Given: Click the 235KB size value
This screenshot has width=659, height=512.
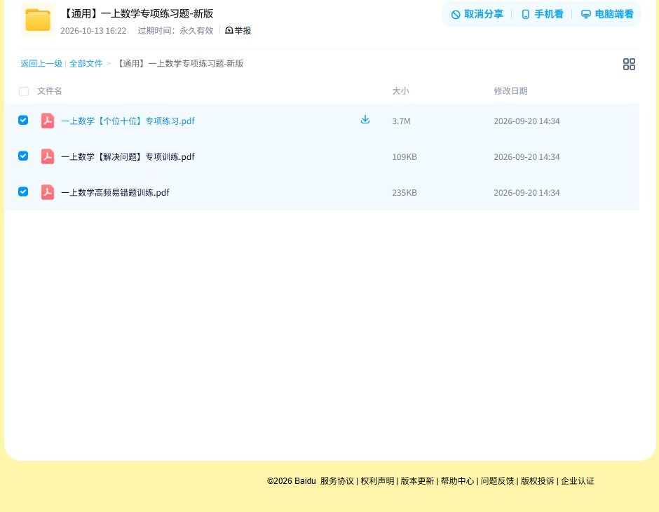Looking at the screenshot, I should point(405,192).
